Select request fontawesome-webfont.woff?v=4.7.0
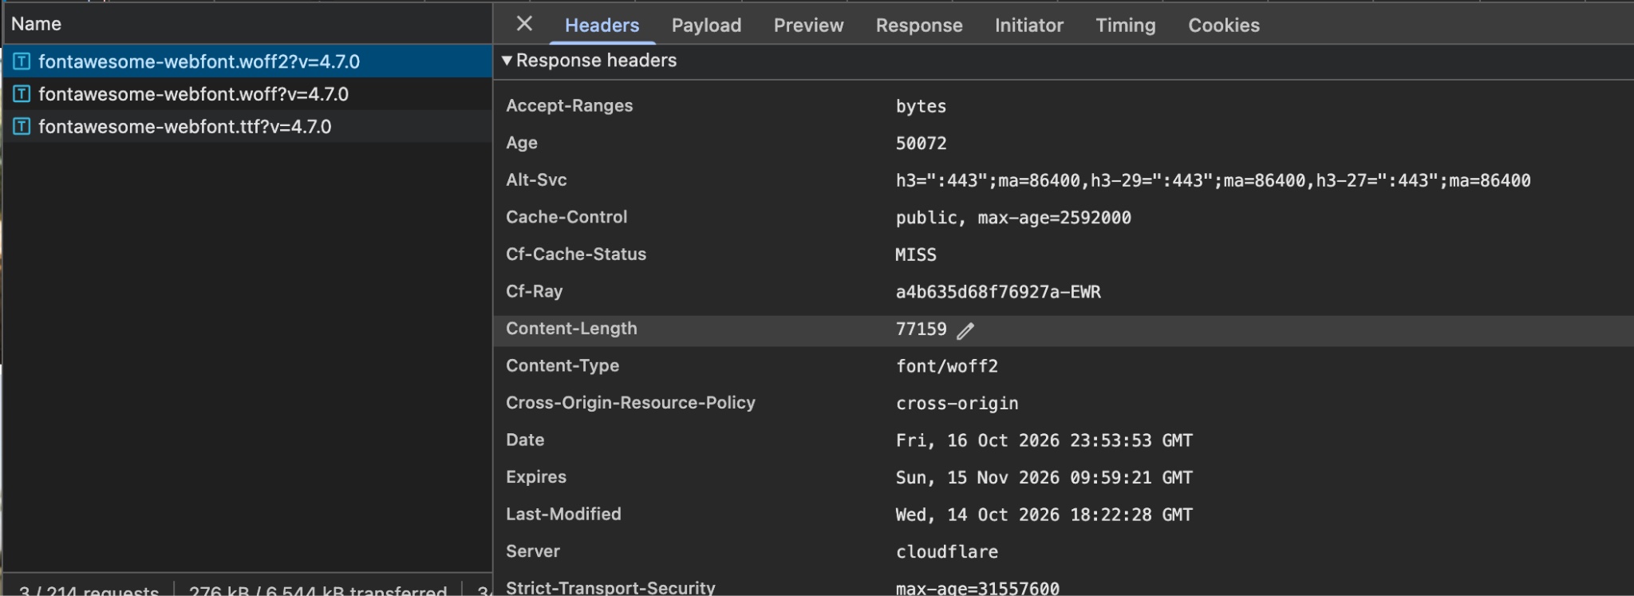The image size is (1634, 596). (x=247, y=94)
